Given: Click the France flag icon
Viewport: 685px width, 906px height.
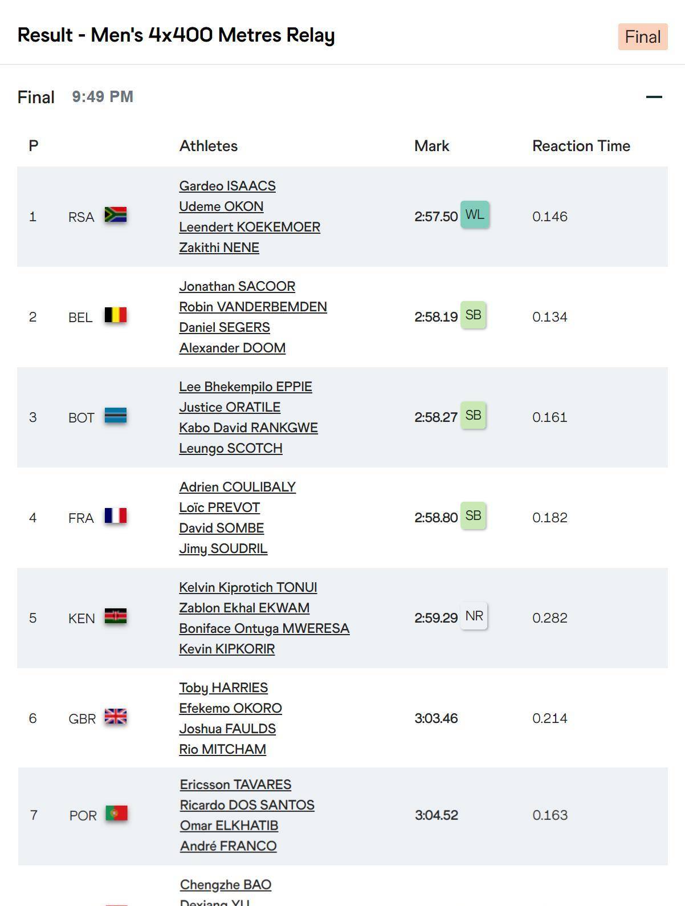Looking at the screenshot, I should pos(115,517).
